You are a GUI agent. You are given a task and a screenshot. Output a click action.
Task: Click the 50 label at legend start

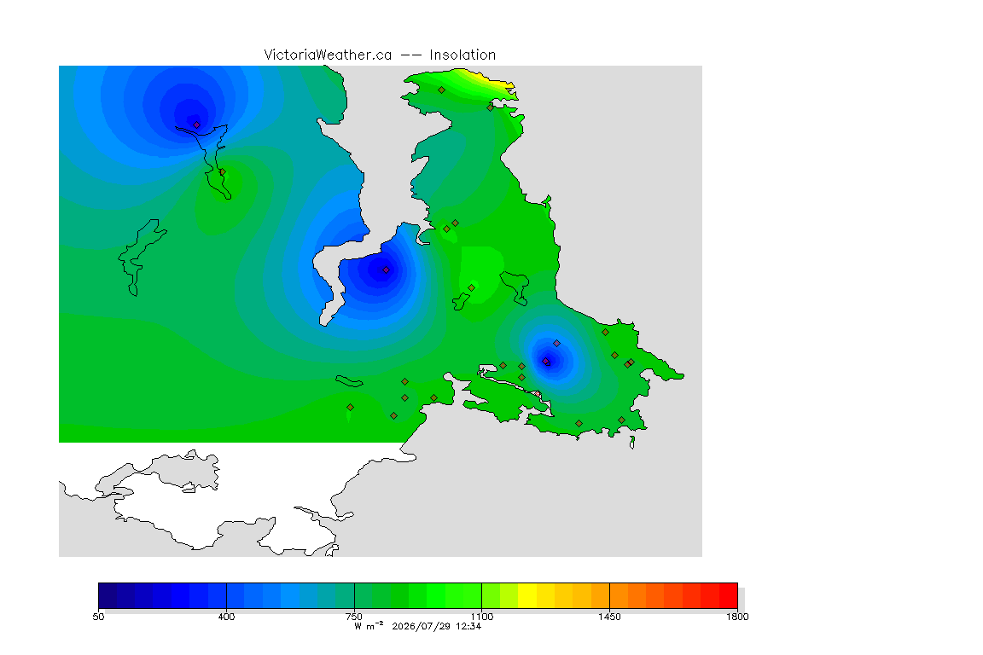[98, 617]
